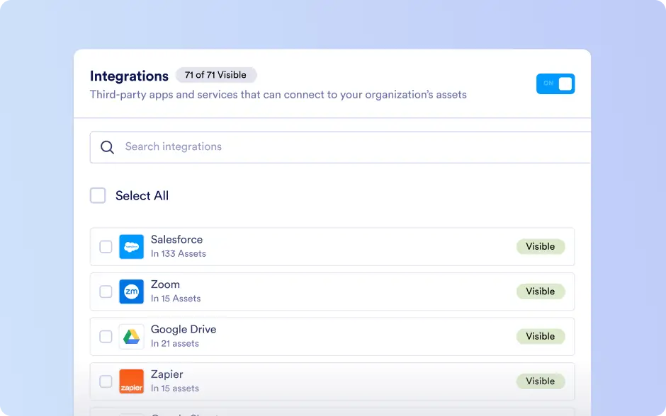Tick the Zoom row checkbox
Image resolution: width=666 pixels, height=416 pixels.
point(106,291)
